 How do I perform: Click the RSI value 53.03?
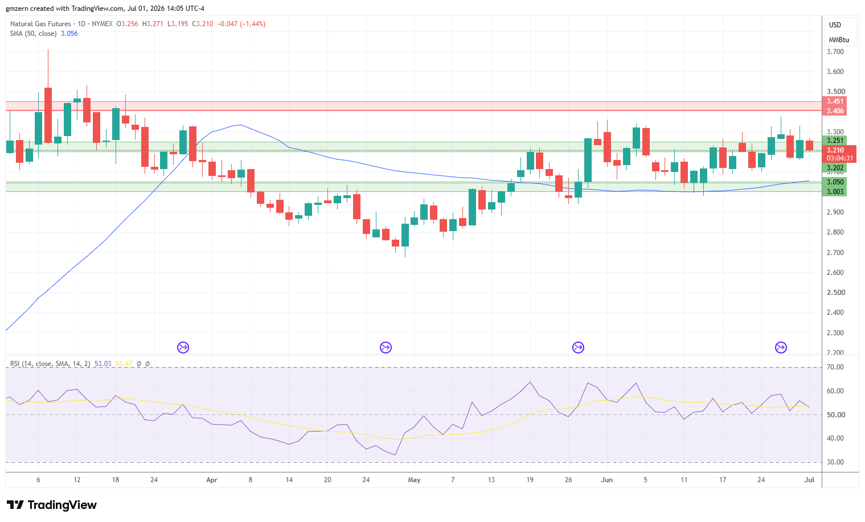pyautogui.click(x=103, y=364)
